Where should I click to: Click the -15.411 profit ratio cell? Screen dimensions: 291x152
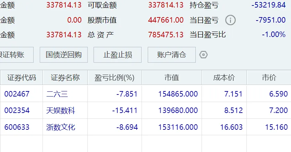[124, 111]
